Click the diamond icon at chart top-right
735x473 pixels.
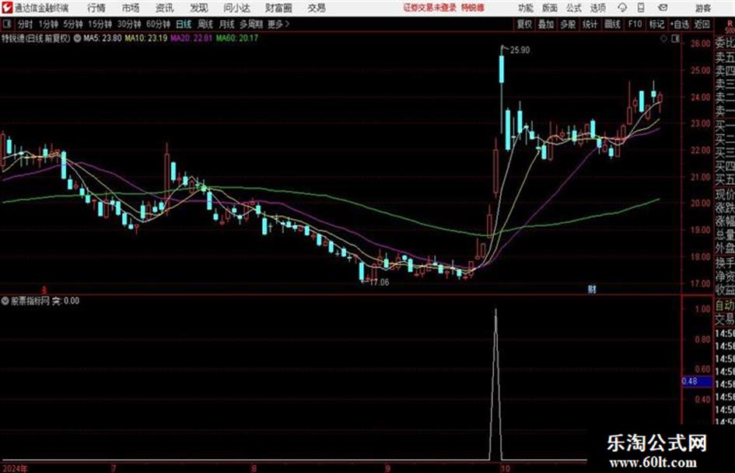[663, 39]
